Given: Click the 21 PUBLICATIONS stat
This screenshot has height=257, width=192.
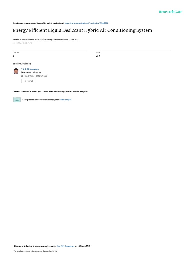Looking at the screenshot, I should 28,76.
